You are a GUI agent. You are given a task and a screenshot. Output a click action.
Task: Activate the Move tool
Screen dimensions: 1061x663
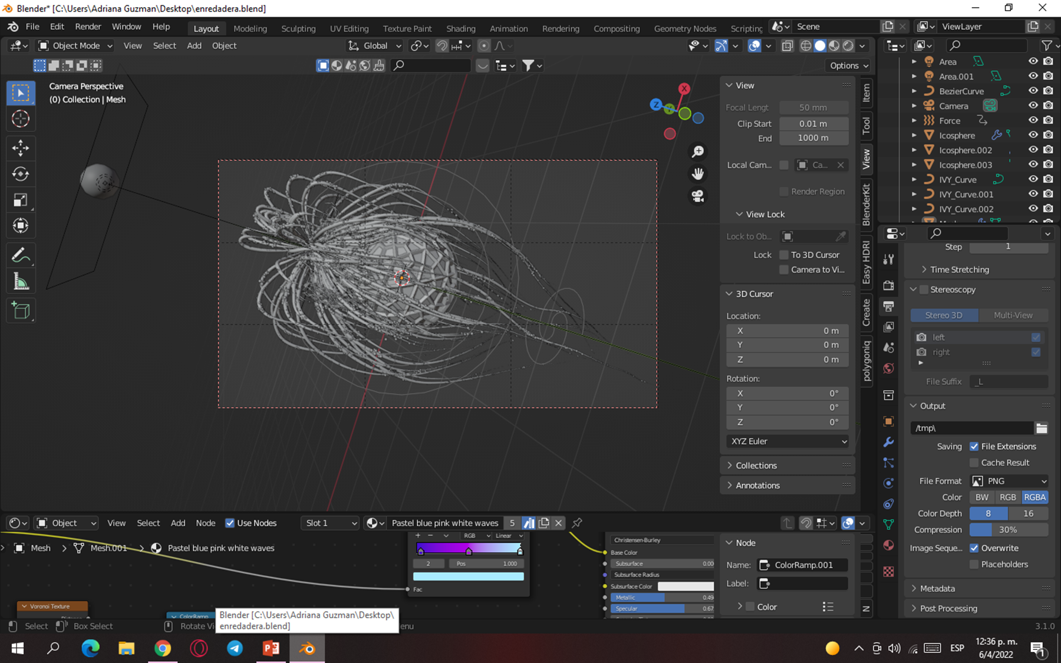(21, 147)
